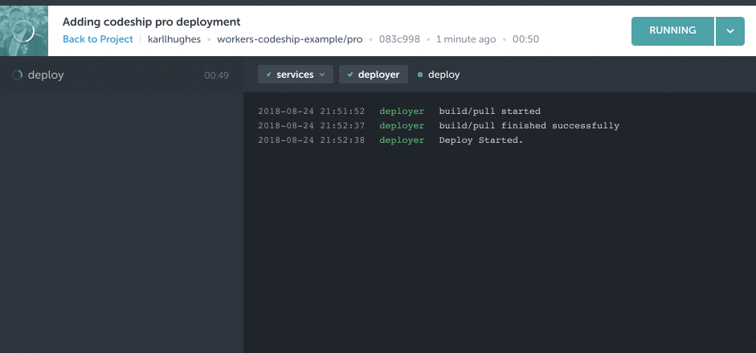
Task: Click the user avatar thumbnail
Action: (24, 30)
